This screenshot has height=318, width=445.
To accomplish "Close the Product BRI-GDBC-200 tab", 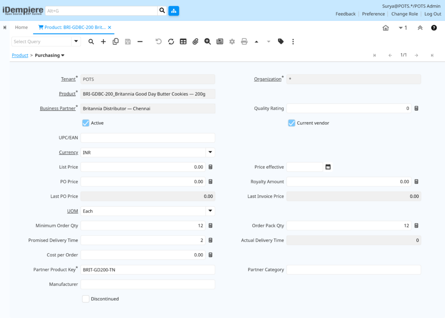I will click(110, 27).
